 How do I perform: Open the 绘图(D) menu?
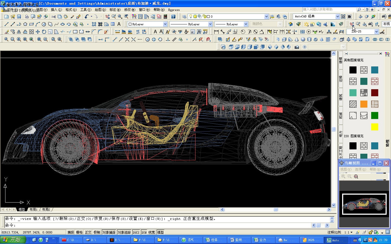100,10
